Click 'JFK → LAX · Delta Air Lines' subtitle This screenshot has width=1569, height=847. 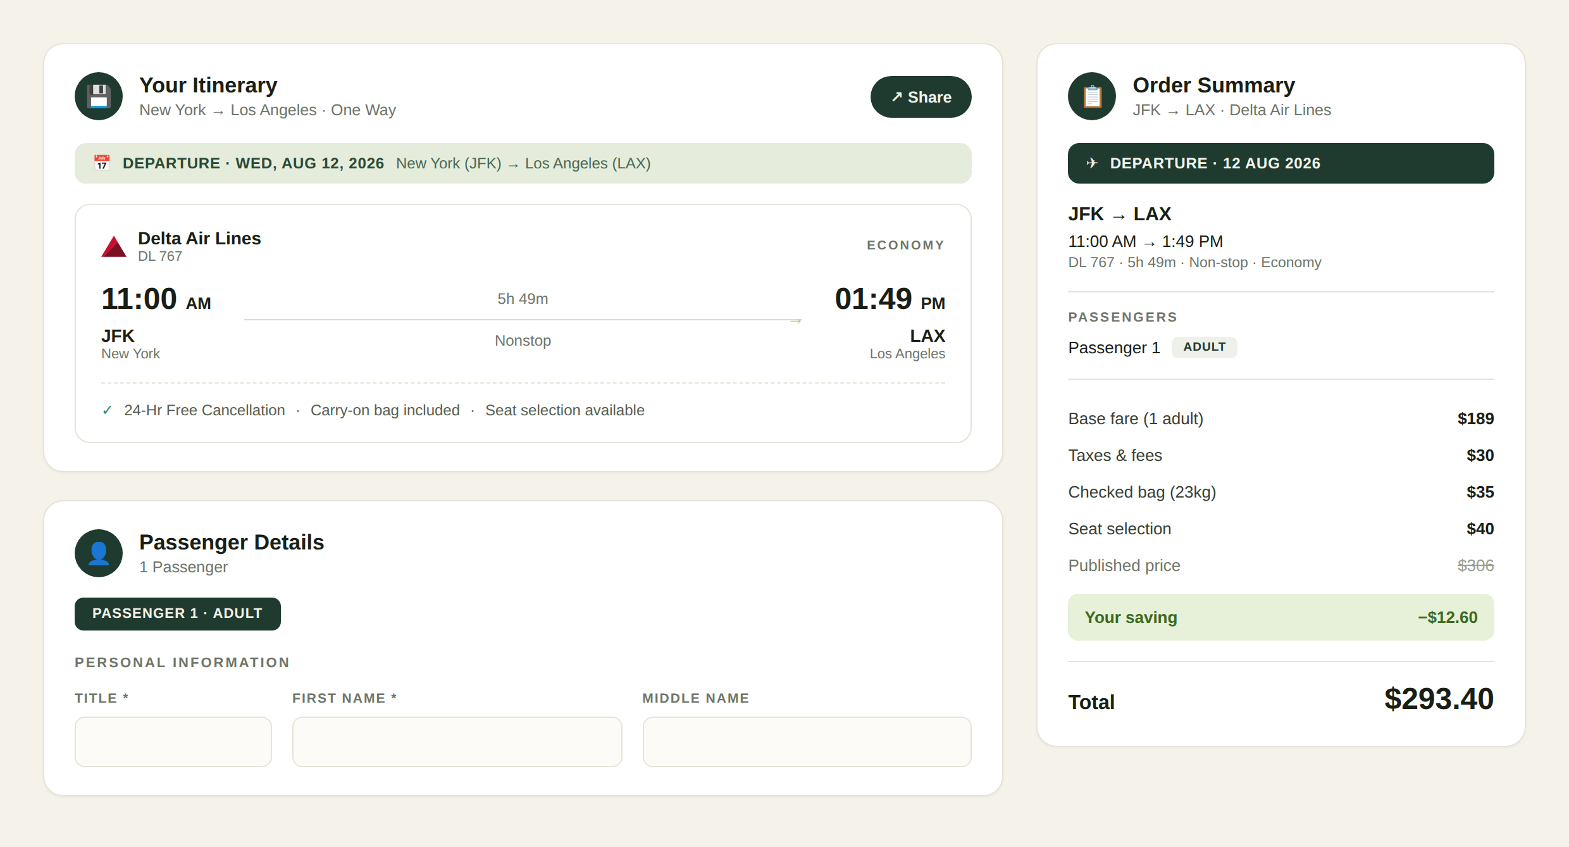pyautogui.click(x=1232, y=110)
